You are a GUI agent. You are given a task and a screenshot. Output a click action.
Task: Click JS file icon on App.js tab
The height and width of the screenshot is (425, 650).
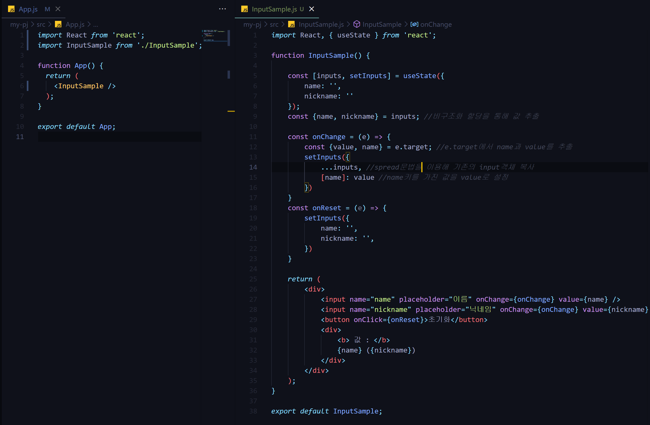pyautogui.click(x=11, y=9)
